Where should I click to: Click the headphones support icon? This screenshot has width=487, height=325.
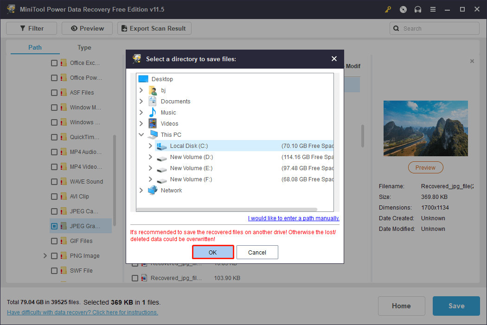(x=418, y=10)
